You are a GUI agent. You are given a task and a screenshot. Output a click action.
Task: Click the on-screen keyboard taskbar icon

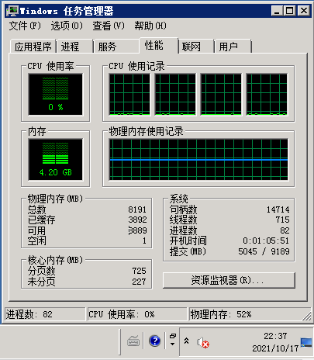[x=133, y=341]
